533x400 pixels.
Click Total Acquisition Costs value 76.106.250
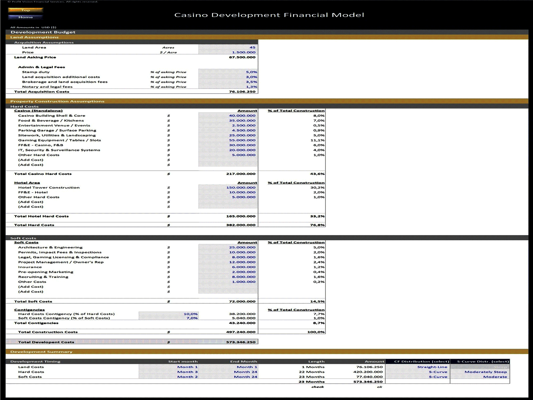click(x=242, y=92)
